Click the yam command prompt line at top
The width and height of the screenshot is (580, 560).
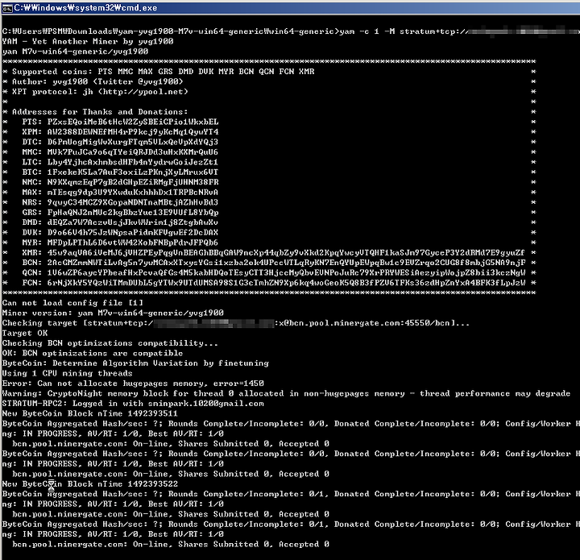[x=291, y=31]
